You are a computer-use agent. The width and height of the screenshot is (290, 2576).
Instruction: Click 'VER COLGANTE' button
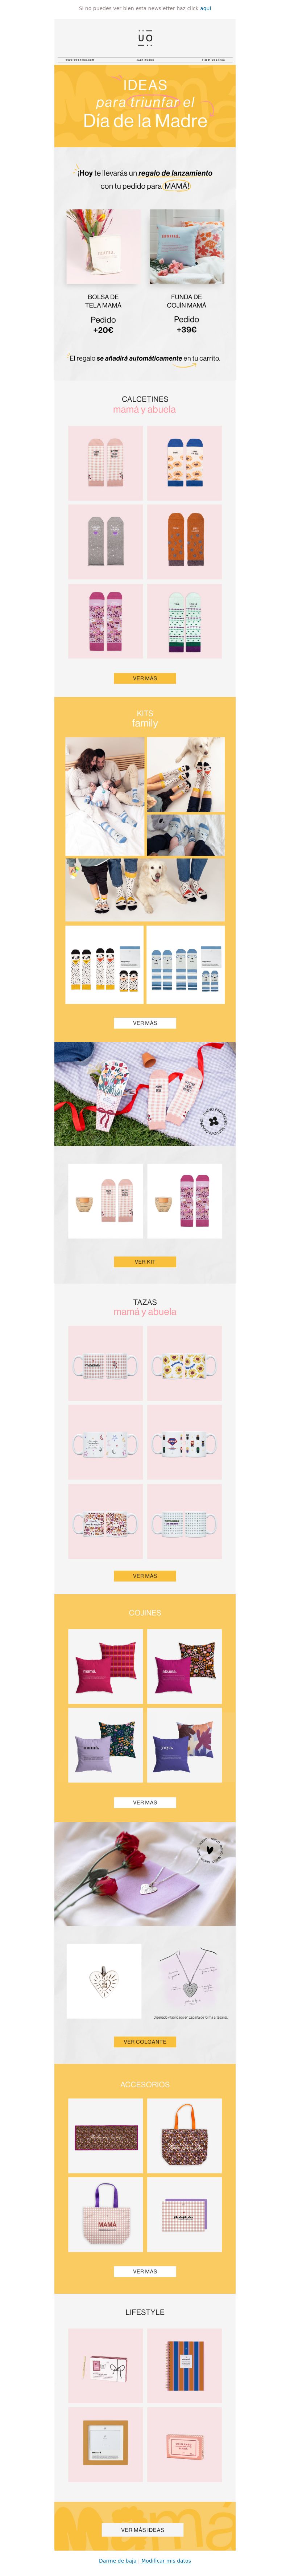145,2041
